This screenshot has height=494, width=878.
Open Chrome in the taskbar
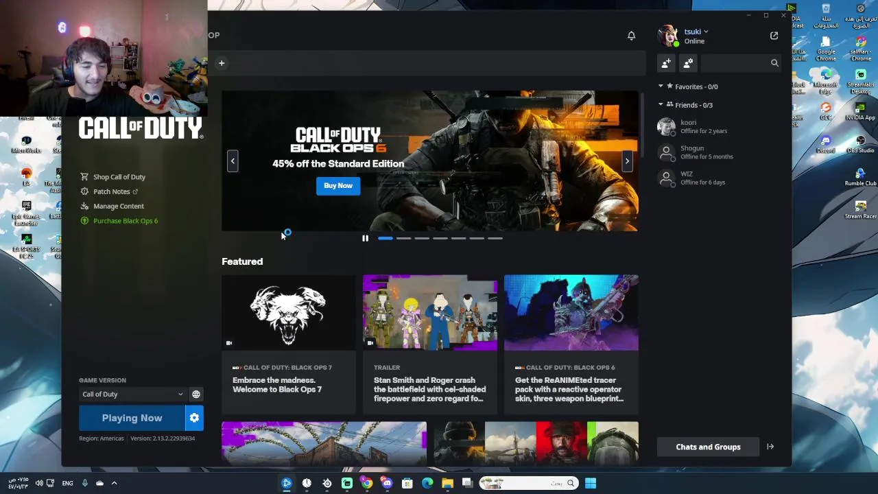[367, 483]
